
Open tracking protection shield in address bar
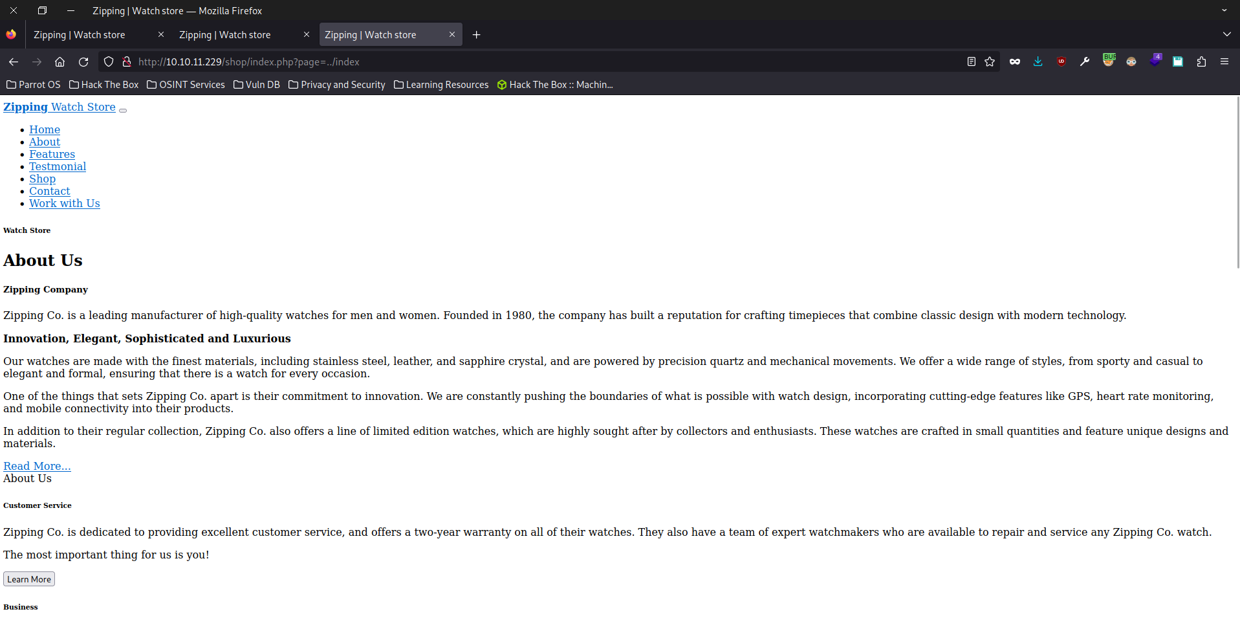(x=109, y=61)
